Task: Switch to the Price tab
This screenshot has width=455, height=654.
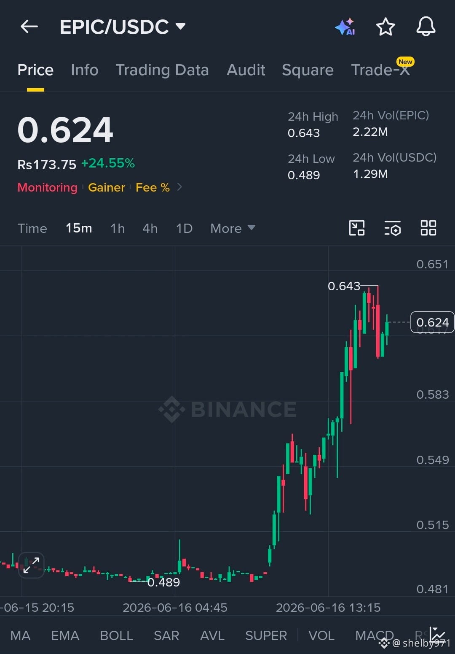Action: pos(35,70)
